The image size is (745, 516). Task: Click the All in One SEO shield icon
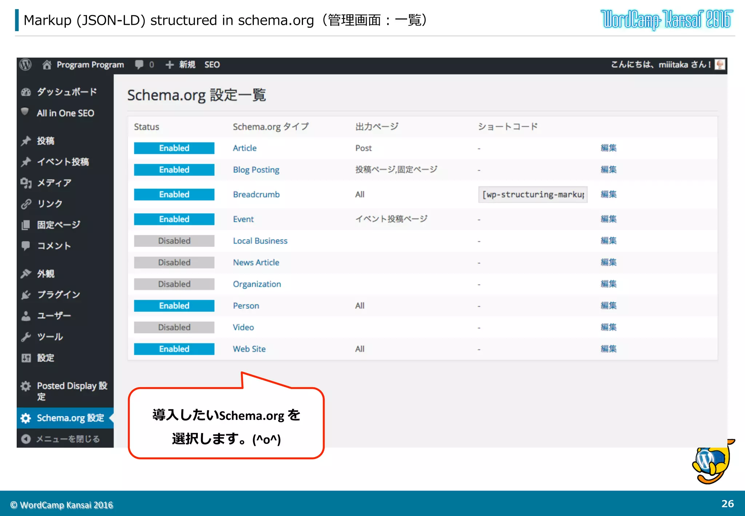(x=25, y=112)
